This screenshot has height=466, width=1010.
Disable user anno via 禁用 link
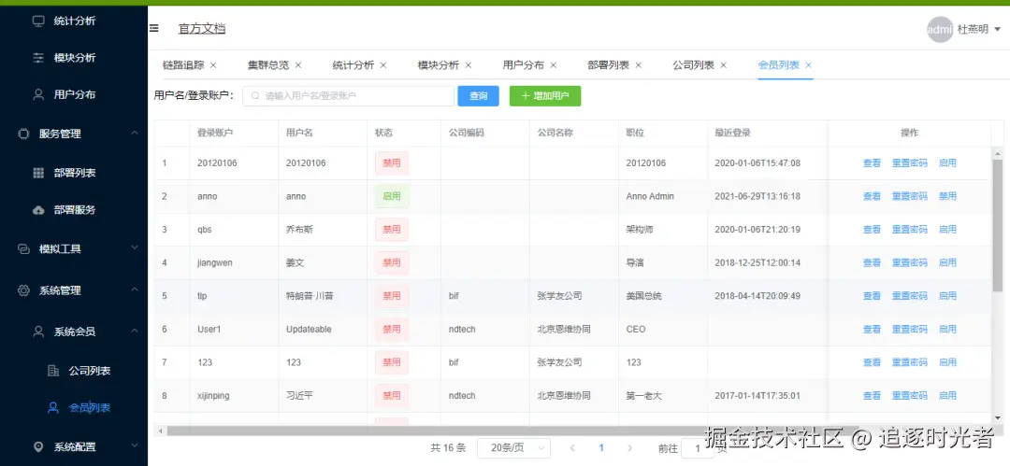(x=947, y=196)
